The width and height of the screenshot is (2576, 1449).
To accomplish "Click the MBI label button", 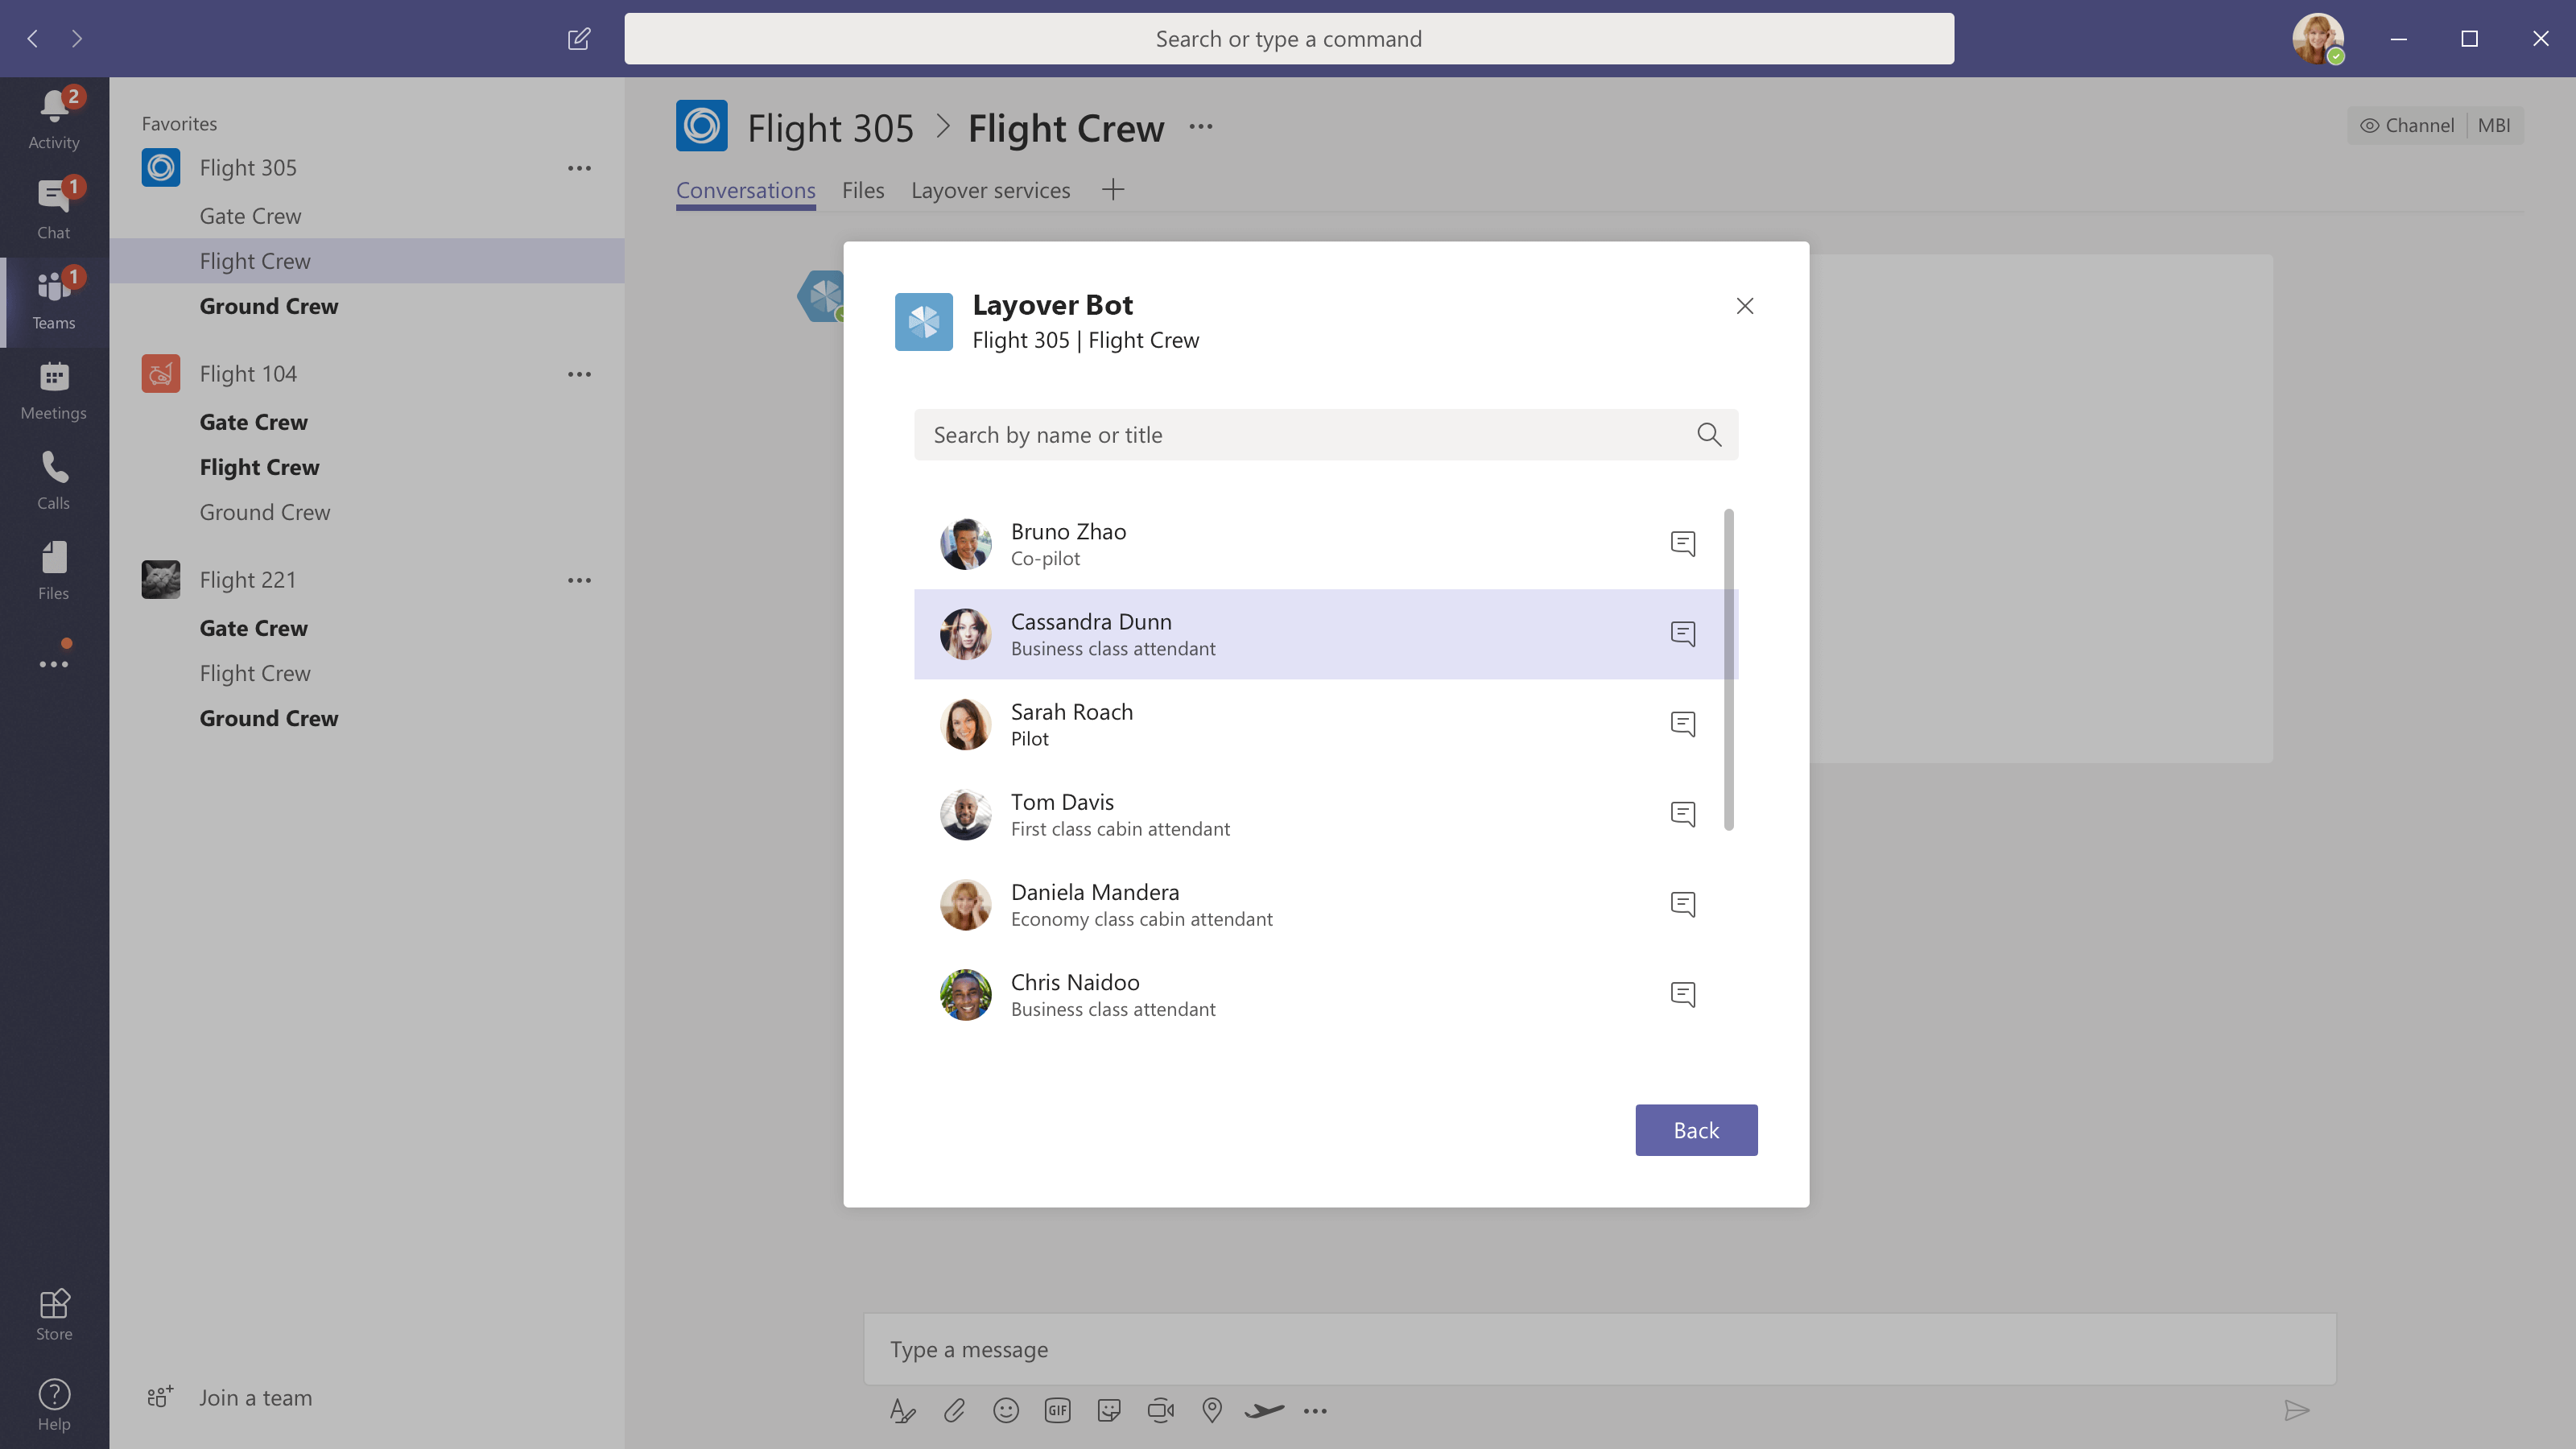I will point(2494,125).
